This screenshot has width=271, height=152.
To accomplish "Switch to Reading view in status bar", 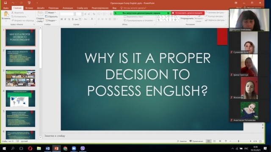I will [220, 141].
